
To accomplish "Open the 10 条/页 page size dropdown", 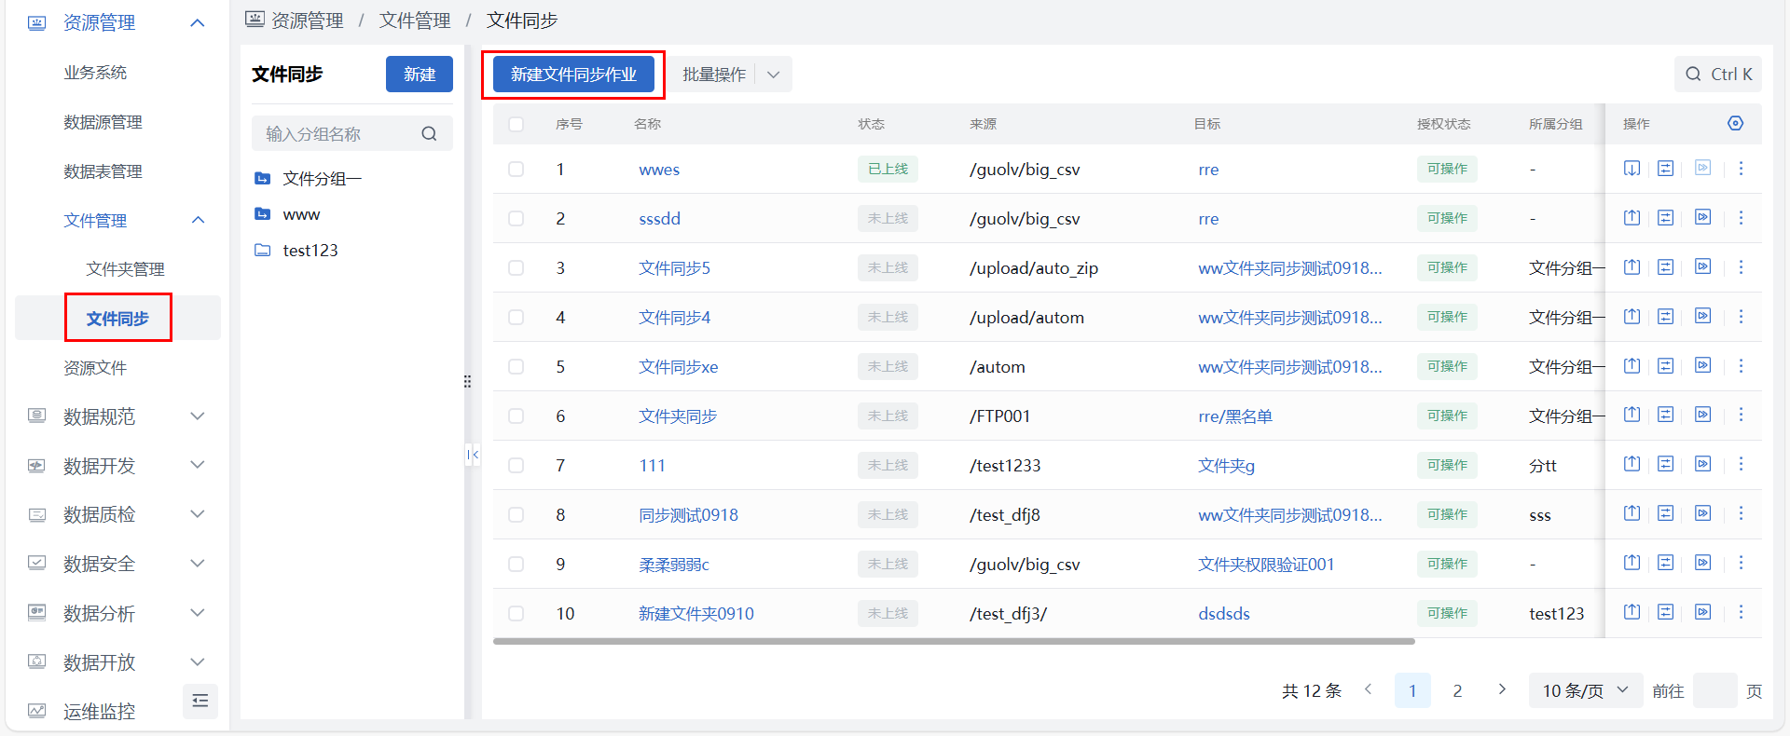I will [x=1585, y=690].
